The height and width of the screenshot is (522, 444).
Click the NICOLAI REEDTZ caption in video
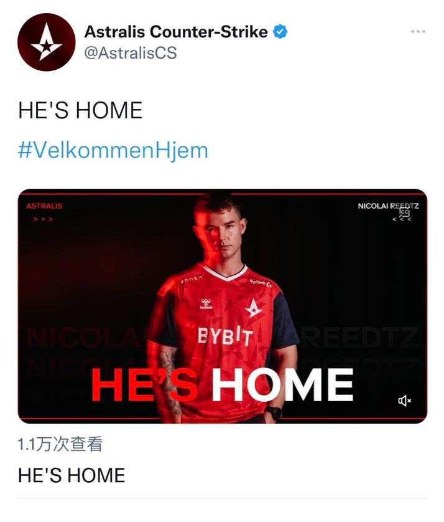pos(388,206)
